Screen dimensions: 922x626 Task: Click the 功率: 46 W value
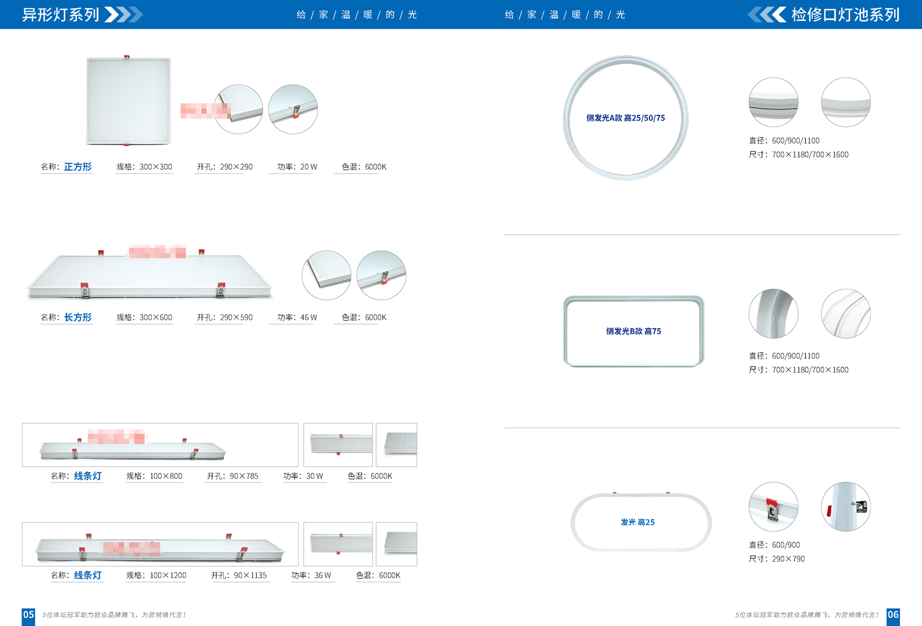click(297, 317)
